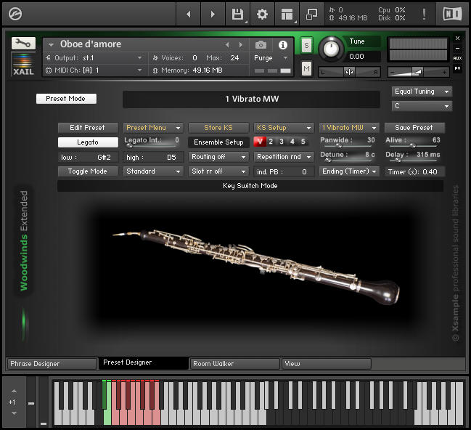Click the Edit Preset button
Screen dimensions: 471x430
pos(88,128)
